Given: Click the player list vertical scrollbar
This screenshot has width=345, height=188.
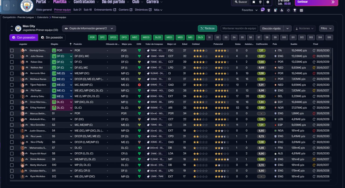Looking at the screenshot, I should [x=333, y=84].
